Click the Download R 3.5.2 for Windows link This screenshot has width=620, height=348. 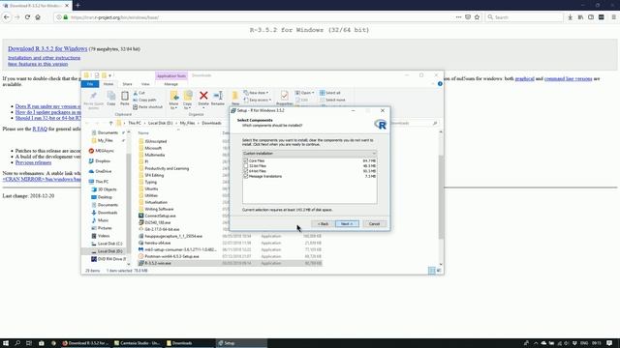47,48
